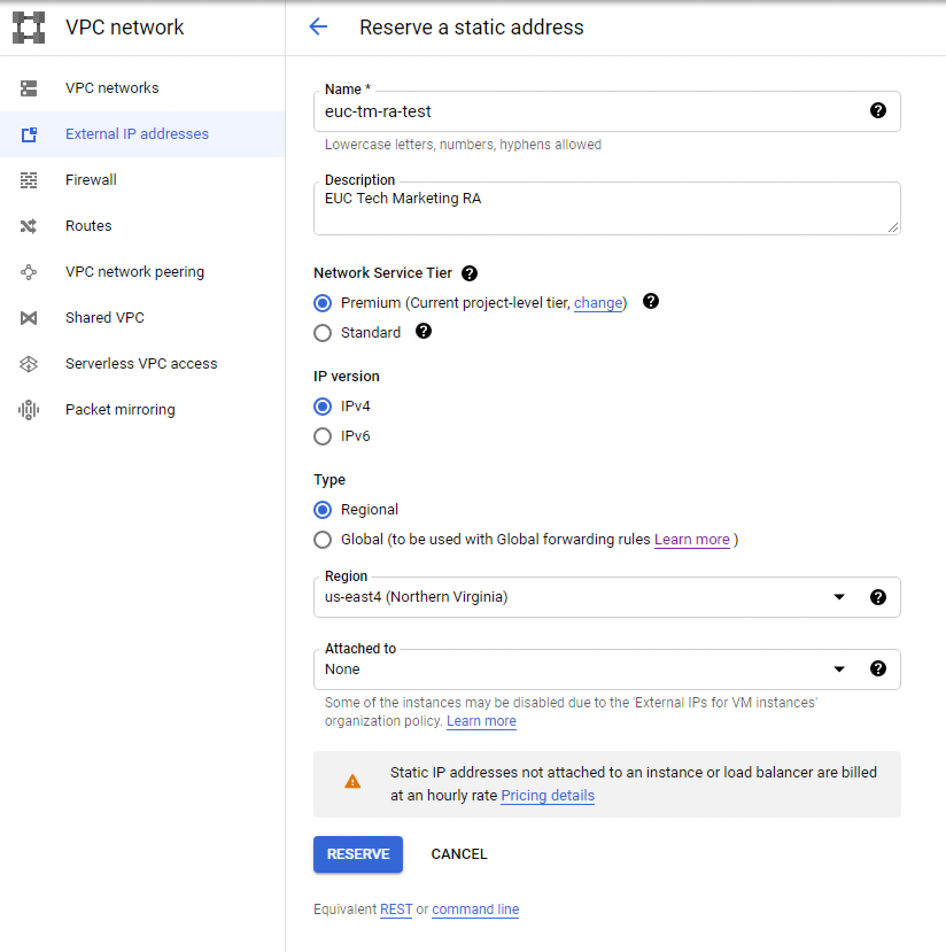Open the Region dropdown

tap(840, 597)
